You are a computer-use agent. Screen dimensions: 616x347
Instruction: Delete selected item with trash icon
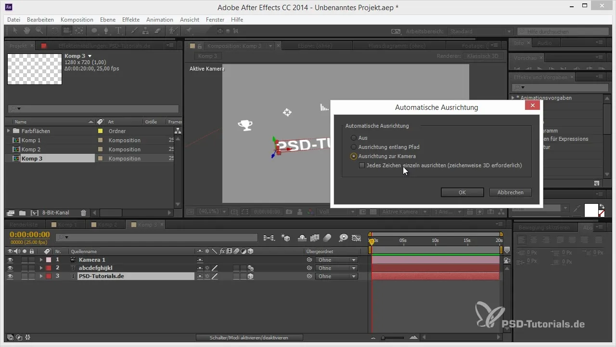[x=84, y=213]
